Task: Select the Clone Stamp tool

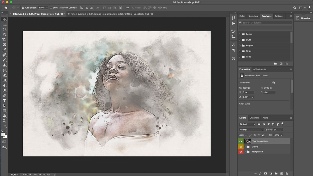Action: click(4, 65)
